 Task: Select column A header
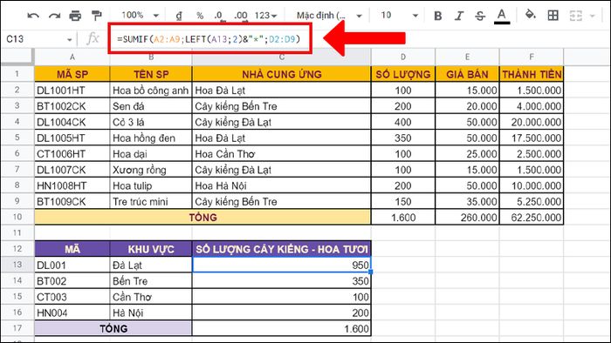click(x=72, y=57)
